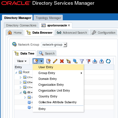
Task: Choose Domain Entry menu item
Action: point(58,79)
